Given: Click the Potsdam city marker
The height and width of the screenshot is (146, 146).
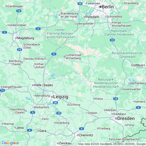Looking at the screenshot, I should click(x=84, y=17).
